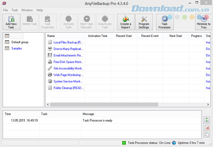
Task: Click the Delete Task toolbar button
Action: pos(30,22)
